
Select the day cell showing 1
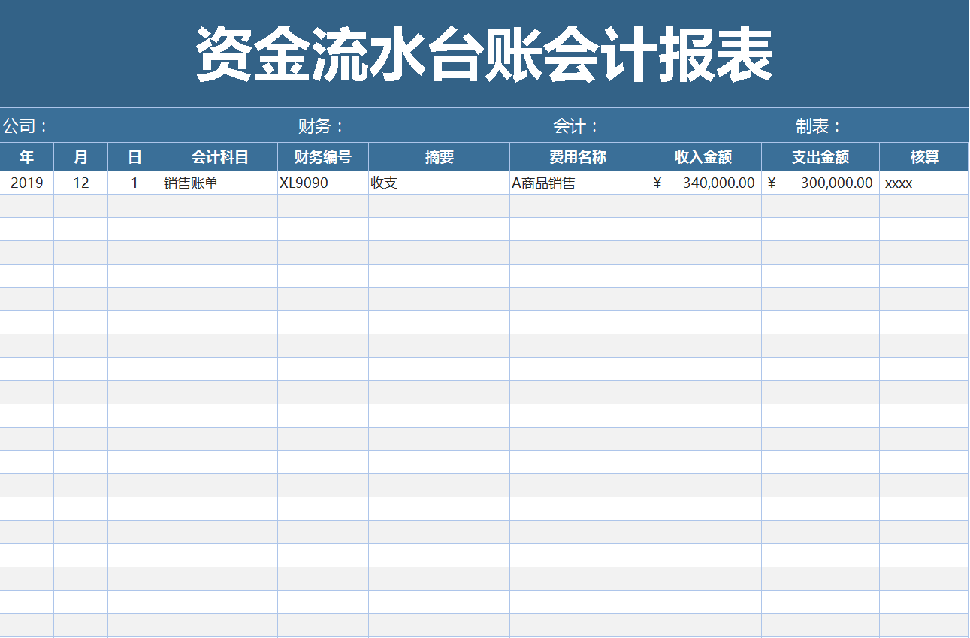(135, 183)
